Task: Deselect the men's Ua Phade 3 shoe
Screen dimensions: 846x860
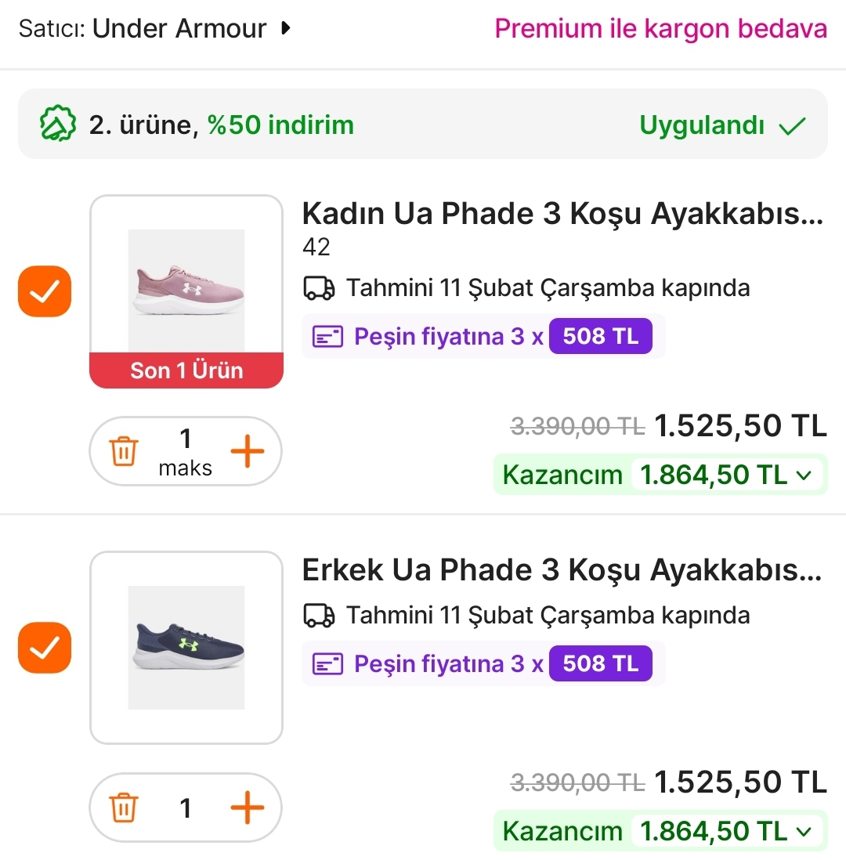Action: pyautogui.click(x=45, y=648)
